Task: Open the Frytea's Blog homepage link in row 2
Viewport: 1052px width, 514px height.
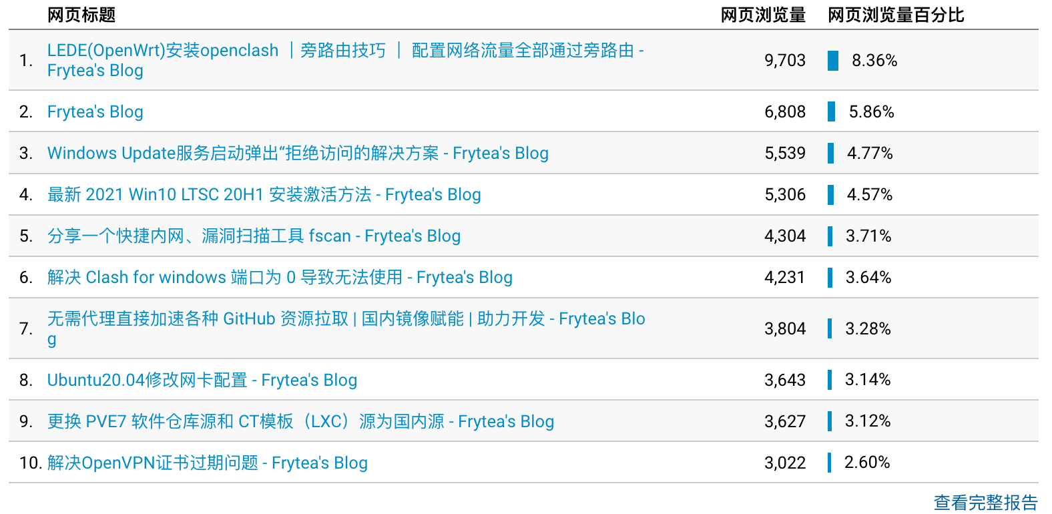Action: 95,112
